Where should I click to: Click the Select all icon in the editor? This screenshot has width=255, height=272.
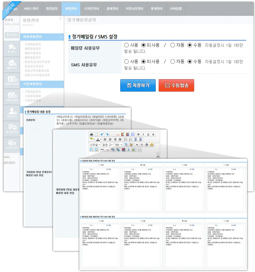click(x=133, y=134)
